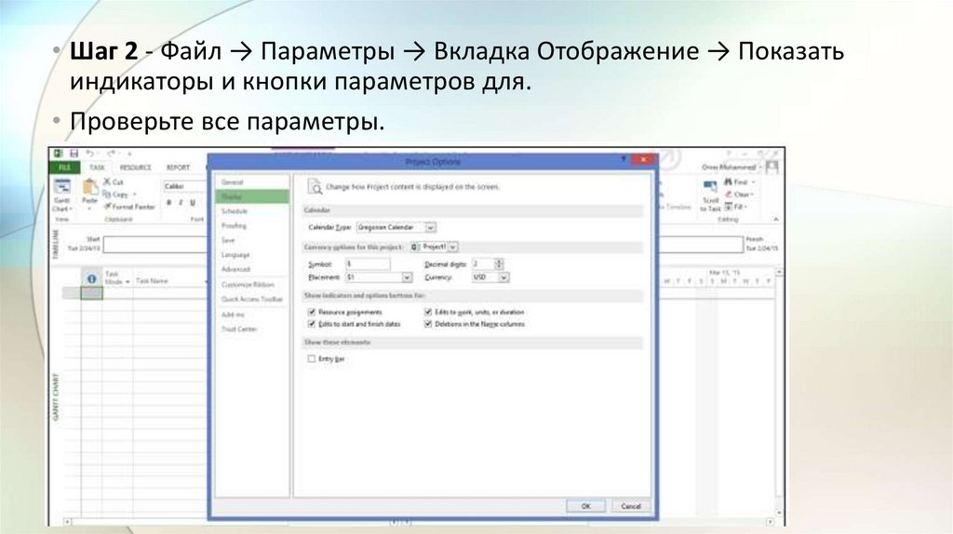Select Advanced in options sidebar

click(x=251, y=269)
